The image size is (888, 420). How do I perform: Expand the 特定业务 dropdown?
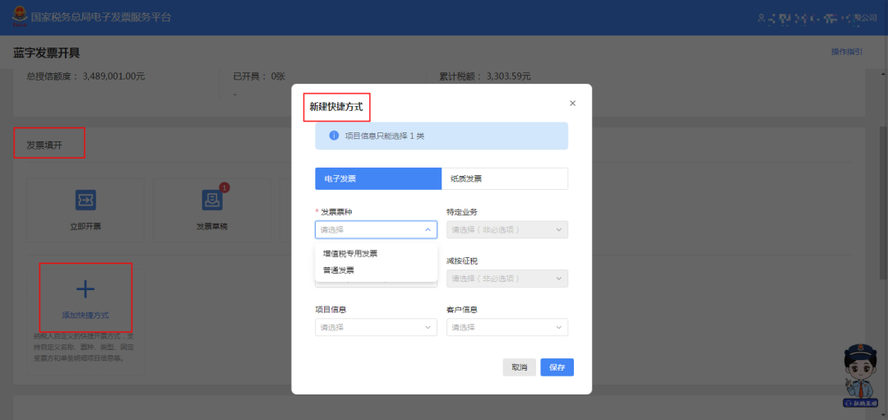pyautogui.click(x=506, y=230)
